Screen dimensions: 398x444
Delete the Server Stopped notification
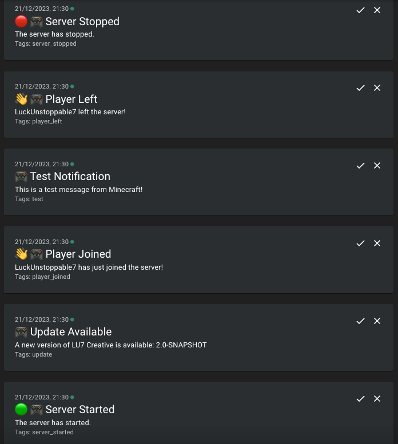coord(377,10)
